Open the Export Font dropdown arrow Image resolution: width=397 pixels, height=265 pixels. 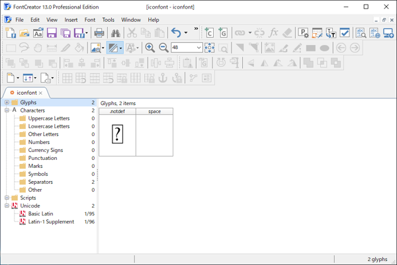pyautogui.click(x=87, y=33)
